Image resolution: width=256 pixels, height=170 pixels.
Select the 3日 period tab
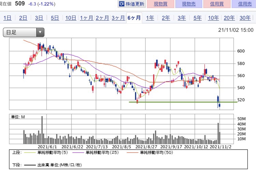[x=39, y=18]
